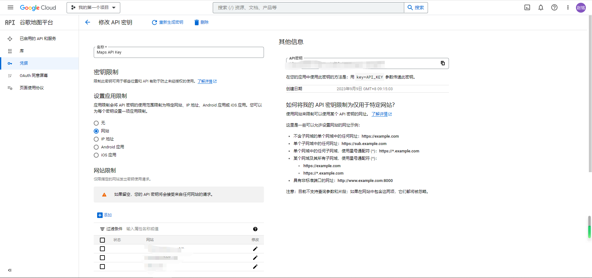The width and height of the screenshot is (592, 278).
Task: Click the 状态 column header
Action: [117, 240]
